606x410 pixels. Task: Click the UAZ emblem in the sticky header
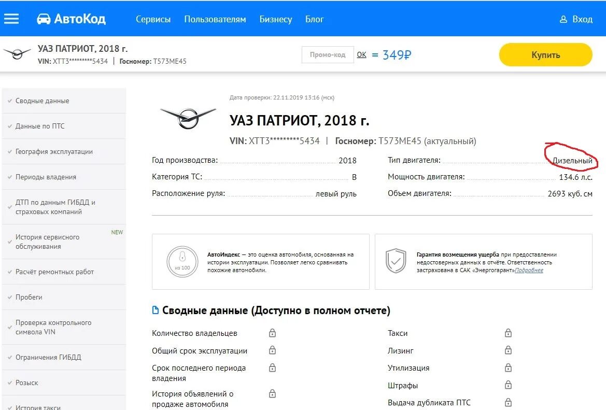pos(17,54)
